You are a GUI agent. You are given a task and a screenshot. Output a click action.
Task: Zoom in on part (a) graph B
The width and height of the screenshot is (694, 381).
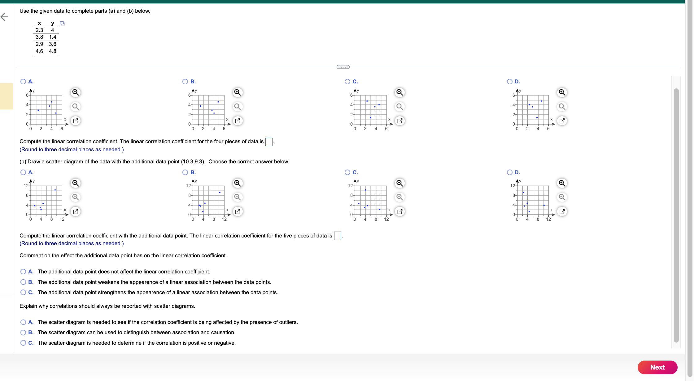point(238,92)
